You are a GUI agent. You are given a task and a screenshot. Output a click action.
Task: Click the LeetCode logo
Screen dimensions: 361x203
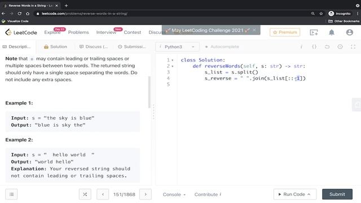pos(21,32)
